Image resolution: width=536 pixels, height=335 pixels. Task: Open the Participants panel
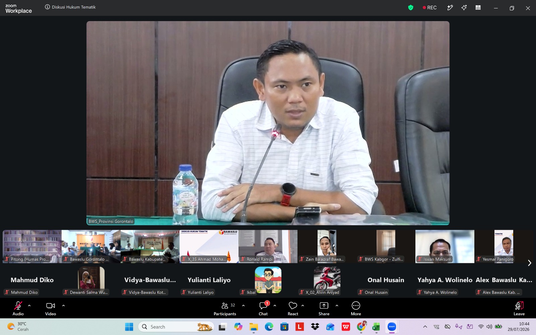pos(225,308)
